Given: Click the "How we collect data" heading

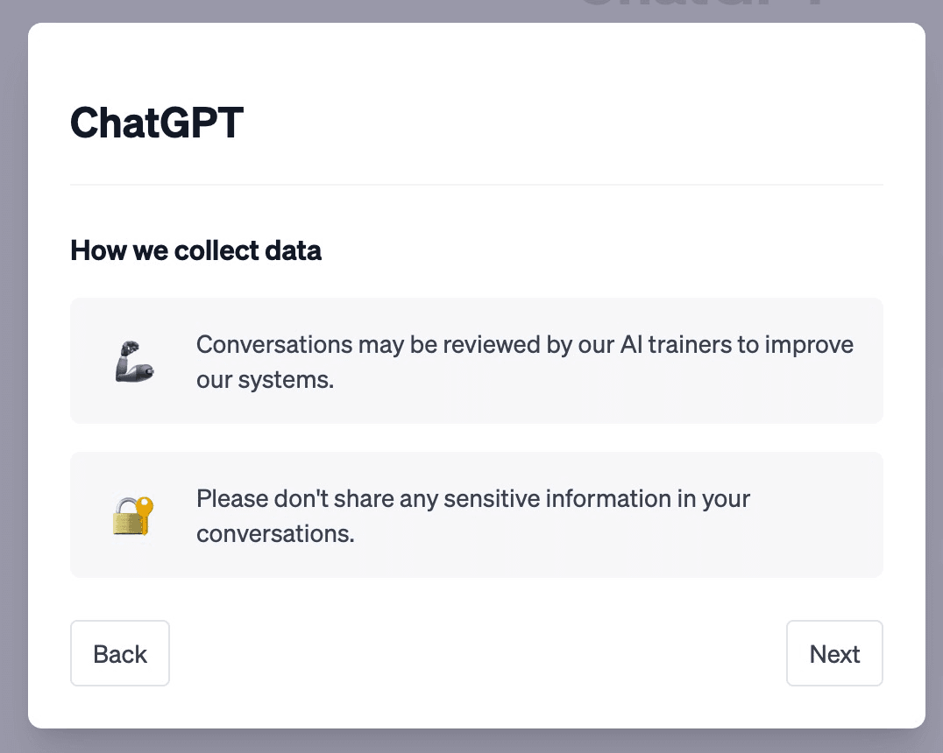Looking at the screenshot, I should (195, 251).
